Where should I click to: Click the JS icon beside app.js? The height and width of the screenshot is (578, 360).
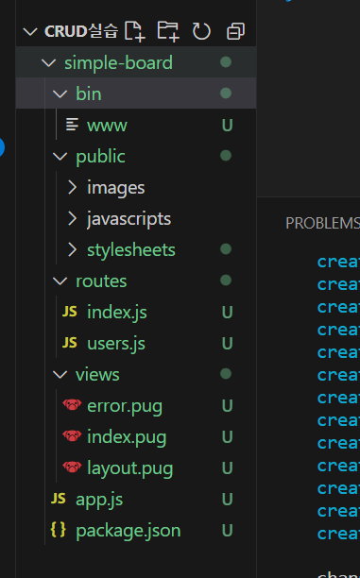(x=59, y=499)
